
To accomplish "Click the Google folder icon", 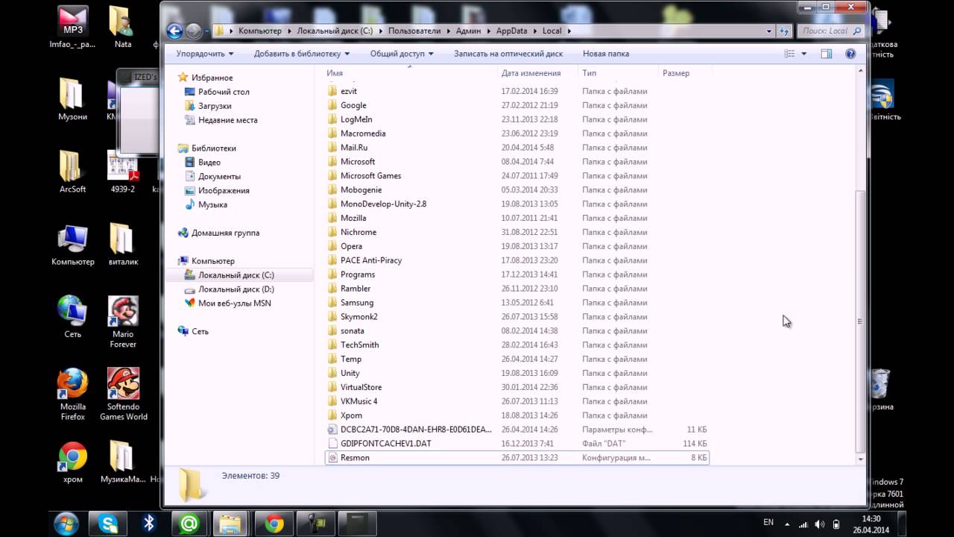I will pyautogui.click(x=333, y=105).
